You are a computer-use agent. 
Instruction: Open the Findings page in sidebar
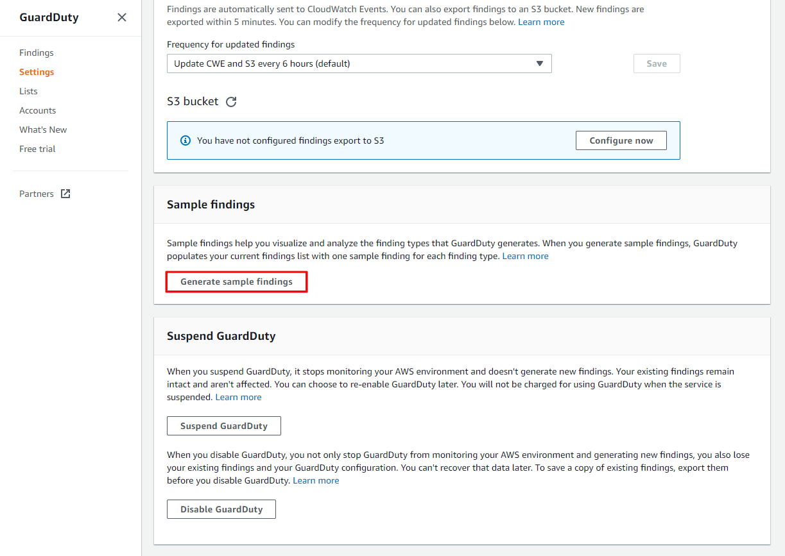(x=37, y=53)
